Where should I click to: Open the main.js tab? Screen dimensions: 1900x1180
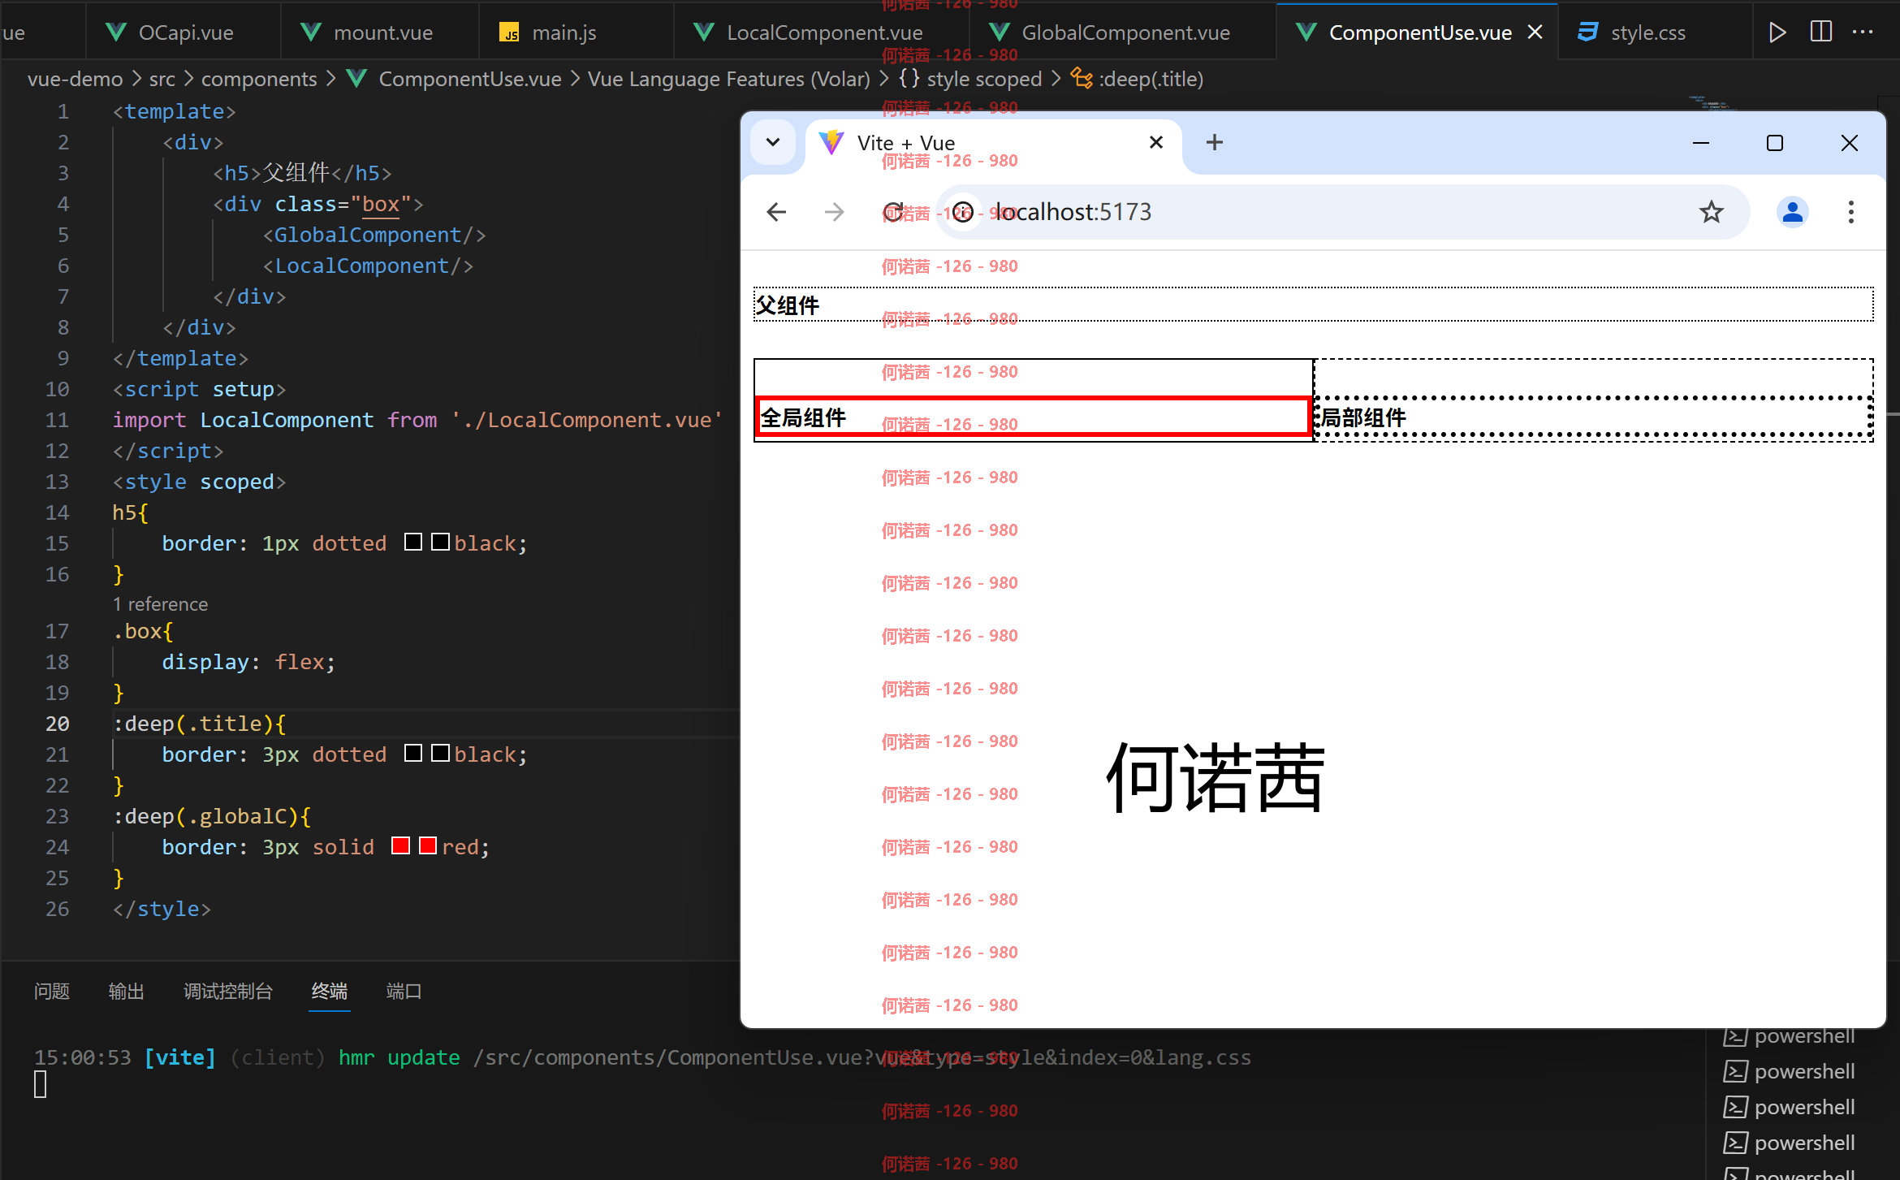click(576, 32)
